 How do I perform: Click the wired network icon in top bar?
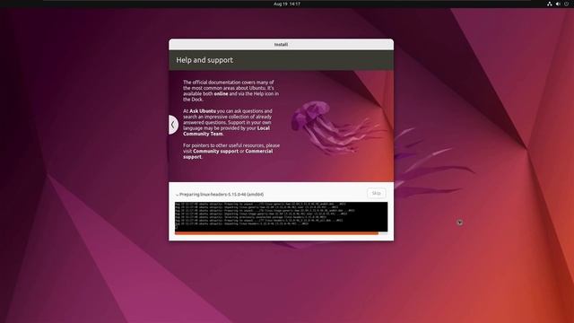pos(549,4)
